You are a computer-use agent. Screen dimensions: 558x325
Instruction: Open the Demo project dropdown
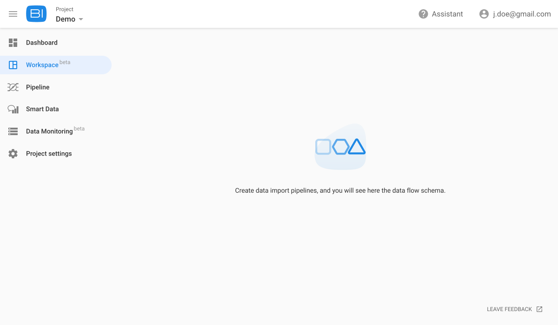click(x=70, y=19)
